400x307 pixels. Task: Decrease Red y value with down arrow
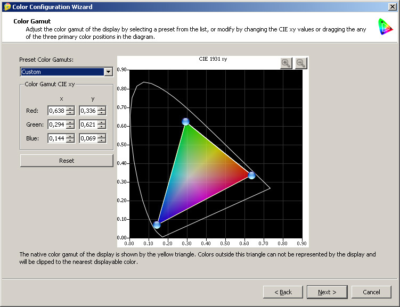pos(102,113)
